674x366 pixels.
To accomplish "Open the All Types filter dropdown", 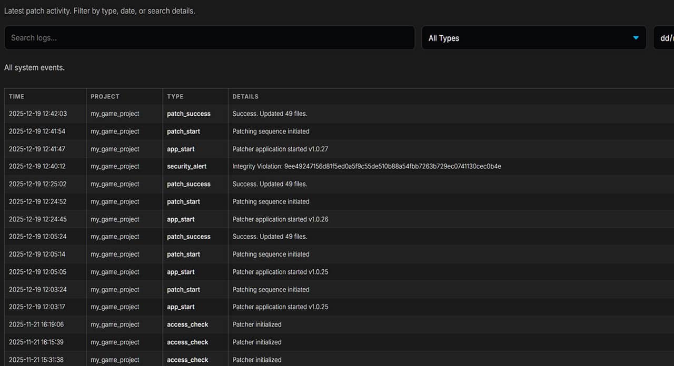I will 534,38.
